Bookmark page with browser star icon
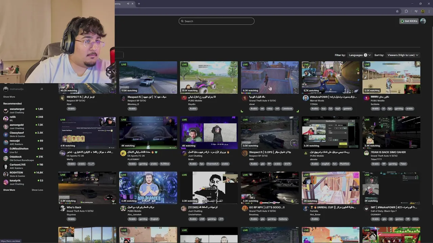Screen dimensions: 433x243 click(x=397, y=11)
